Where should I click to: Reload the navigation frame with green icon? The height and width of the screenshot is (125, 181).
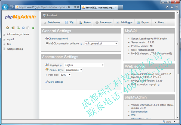click(33, 28)
